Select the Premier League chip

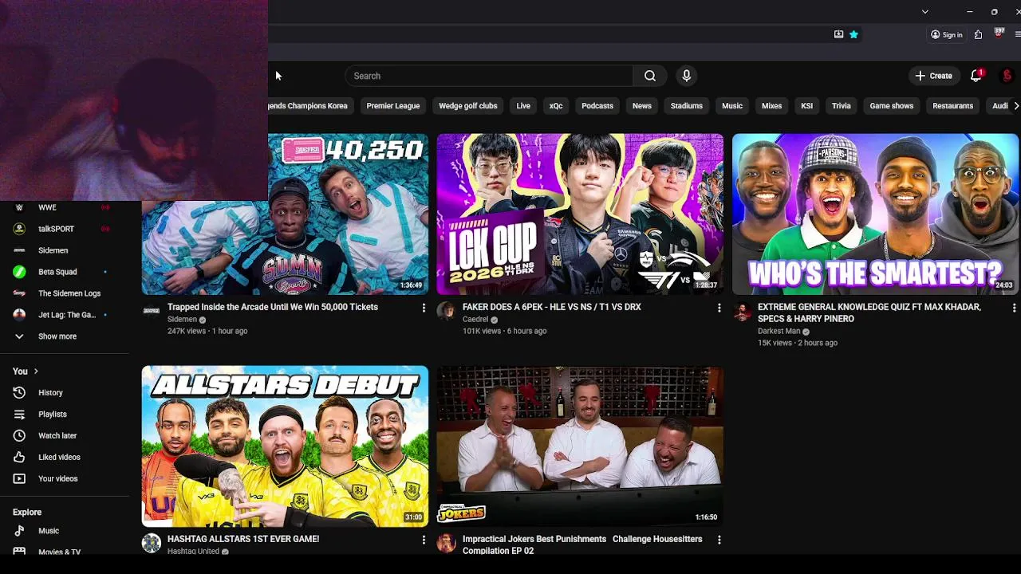tap(392, 106)
